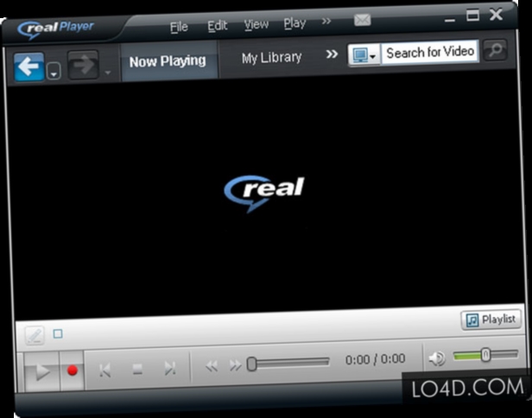The image size is (532, 418).
Task: Go forward with the gray arrow button
Action: click(83, 65)
